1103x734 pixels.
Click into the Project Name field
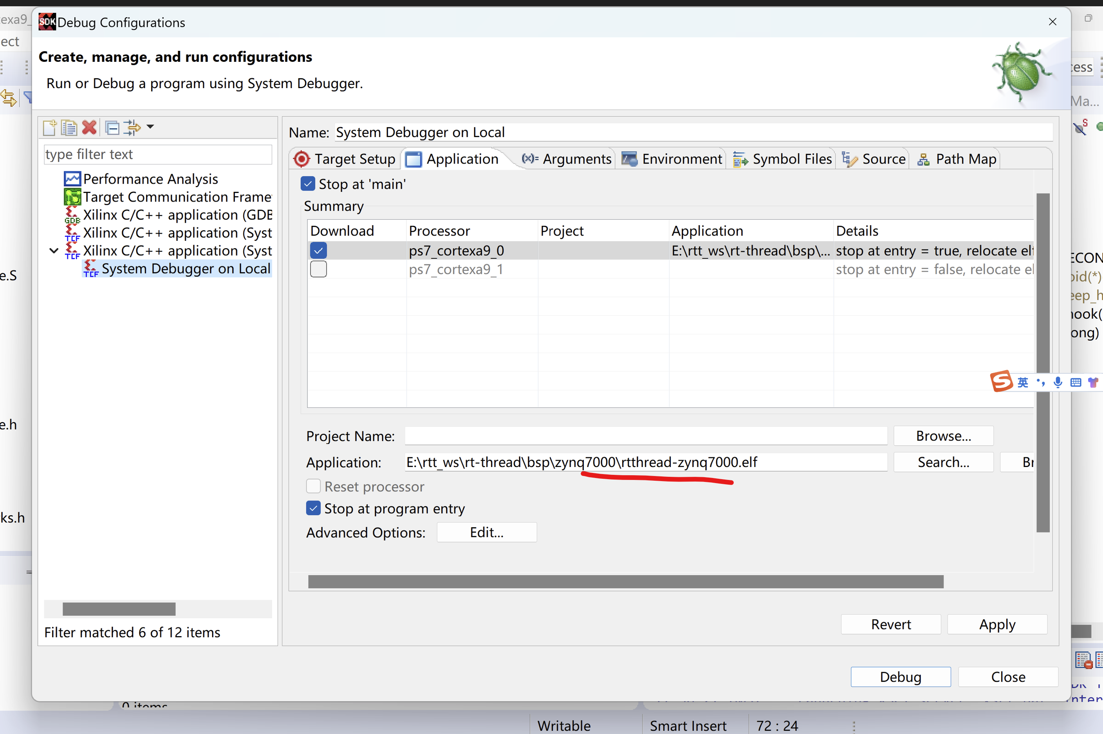click(646, 436)
